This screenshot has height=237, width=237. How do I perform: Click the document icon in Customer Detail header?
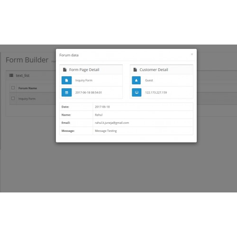pos(135,70)
